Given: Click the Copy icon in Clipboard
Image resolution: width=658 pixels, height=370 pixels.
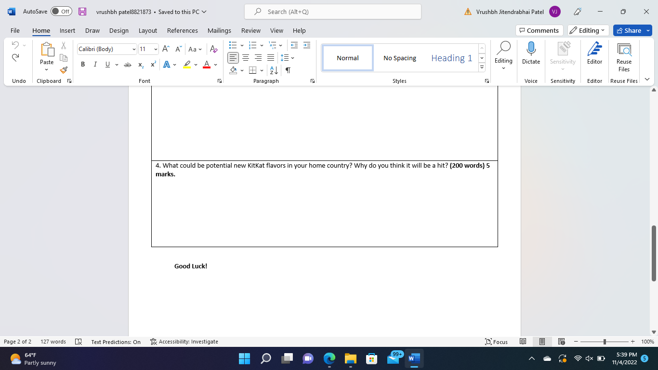Looking at the screenshot, I should tap(63, 58).
